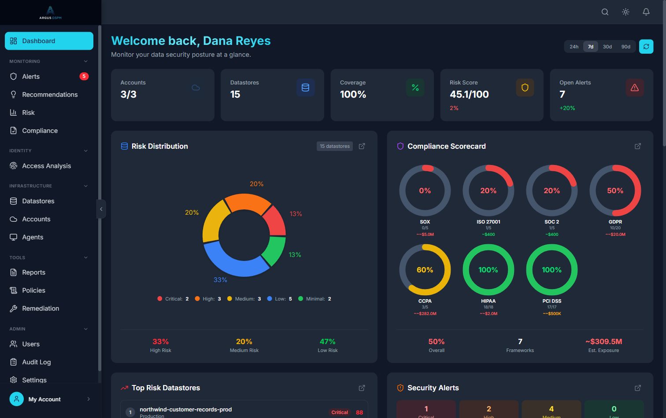The width and height of the screenshot is (666, 418).
Task: Open Security Alerts external link icon
Action: point(637,388)
